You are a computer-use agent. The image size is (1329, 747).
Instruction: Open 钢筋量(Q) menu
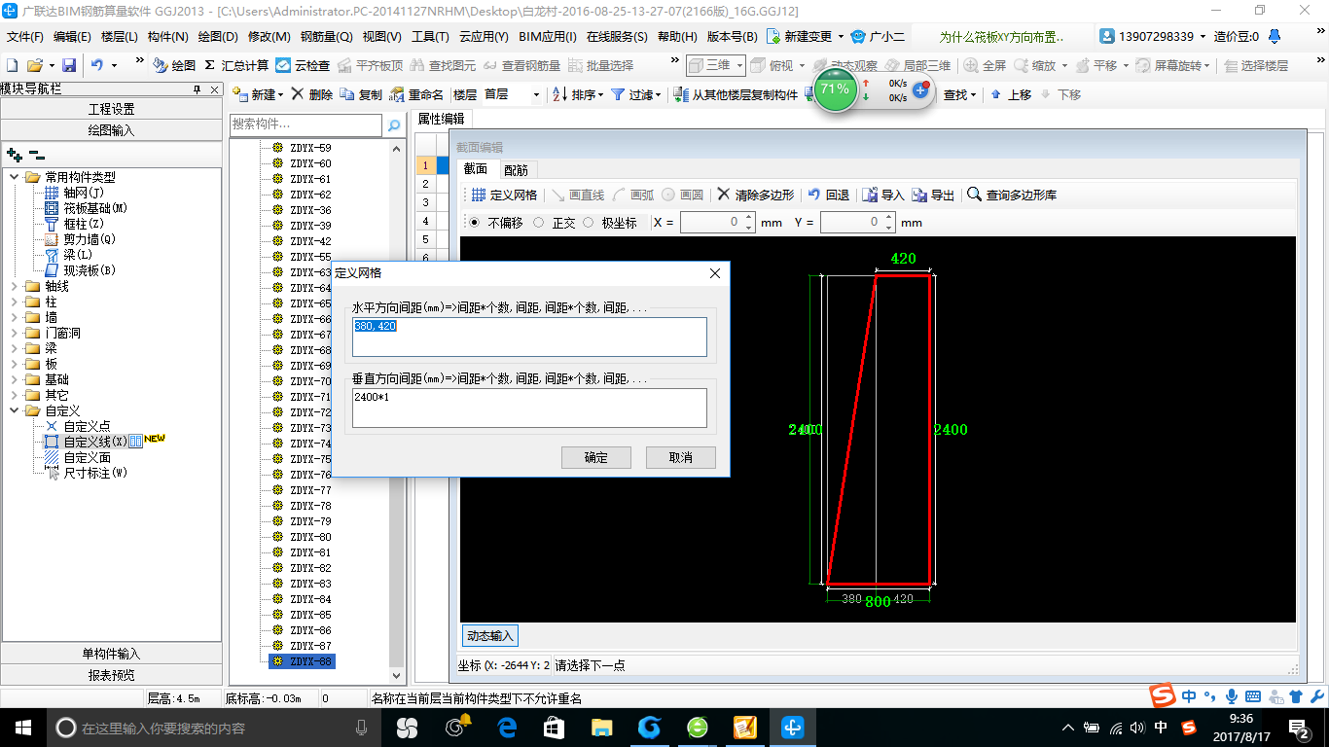[327, 36]
